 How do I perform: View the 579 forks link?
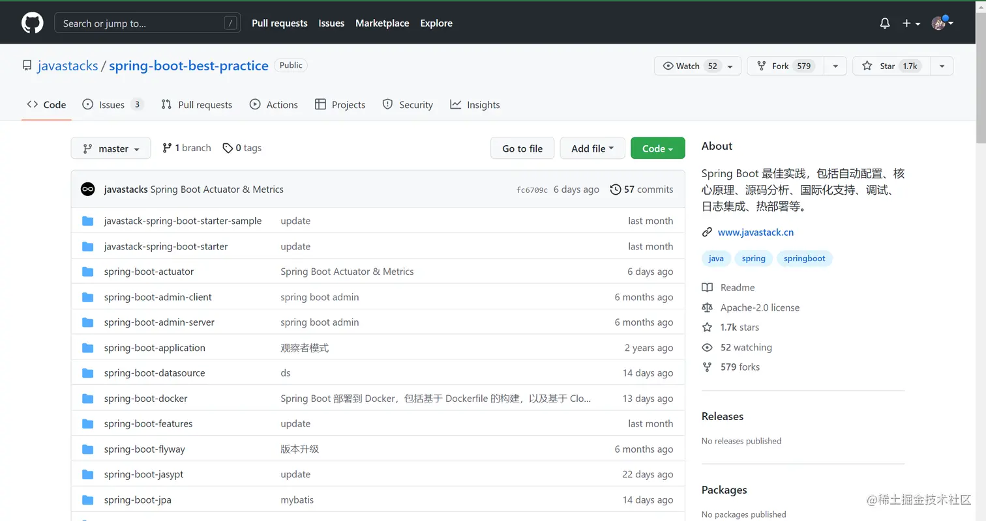[x=731, y=367]
